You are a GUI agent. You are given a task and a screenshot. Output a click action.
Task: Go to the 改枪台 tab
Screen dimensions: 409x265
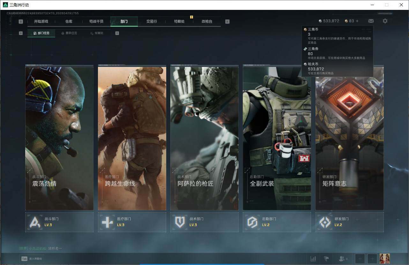(207, 22)
